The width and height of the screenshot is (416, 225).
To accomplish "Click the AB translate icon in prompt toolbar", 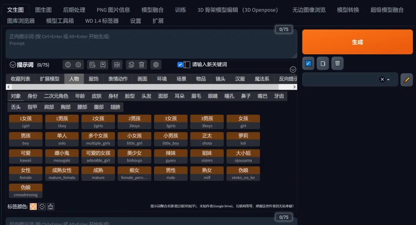I will pyautogui.click(x=117, y=65).
